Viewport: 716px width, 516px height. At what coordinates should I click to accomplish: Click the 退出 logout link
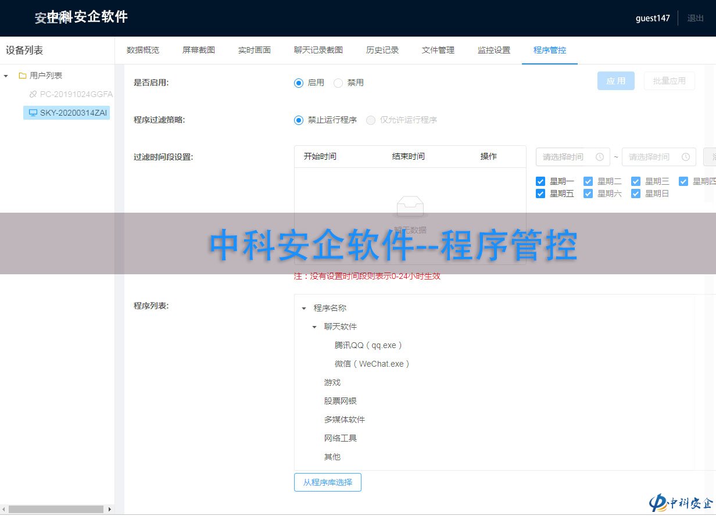[696, 18]
